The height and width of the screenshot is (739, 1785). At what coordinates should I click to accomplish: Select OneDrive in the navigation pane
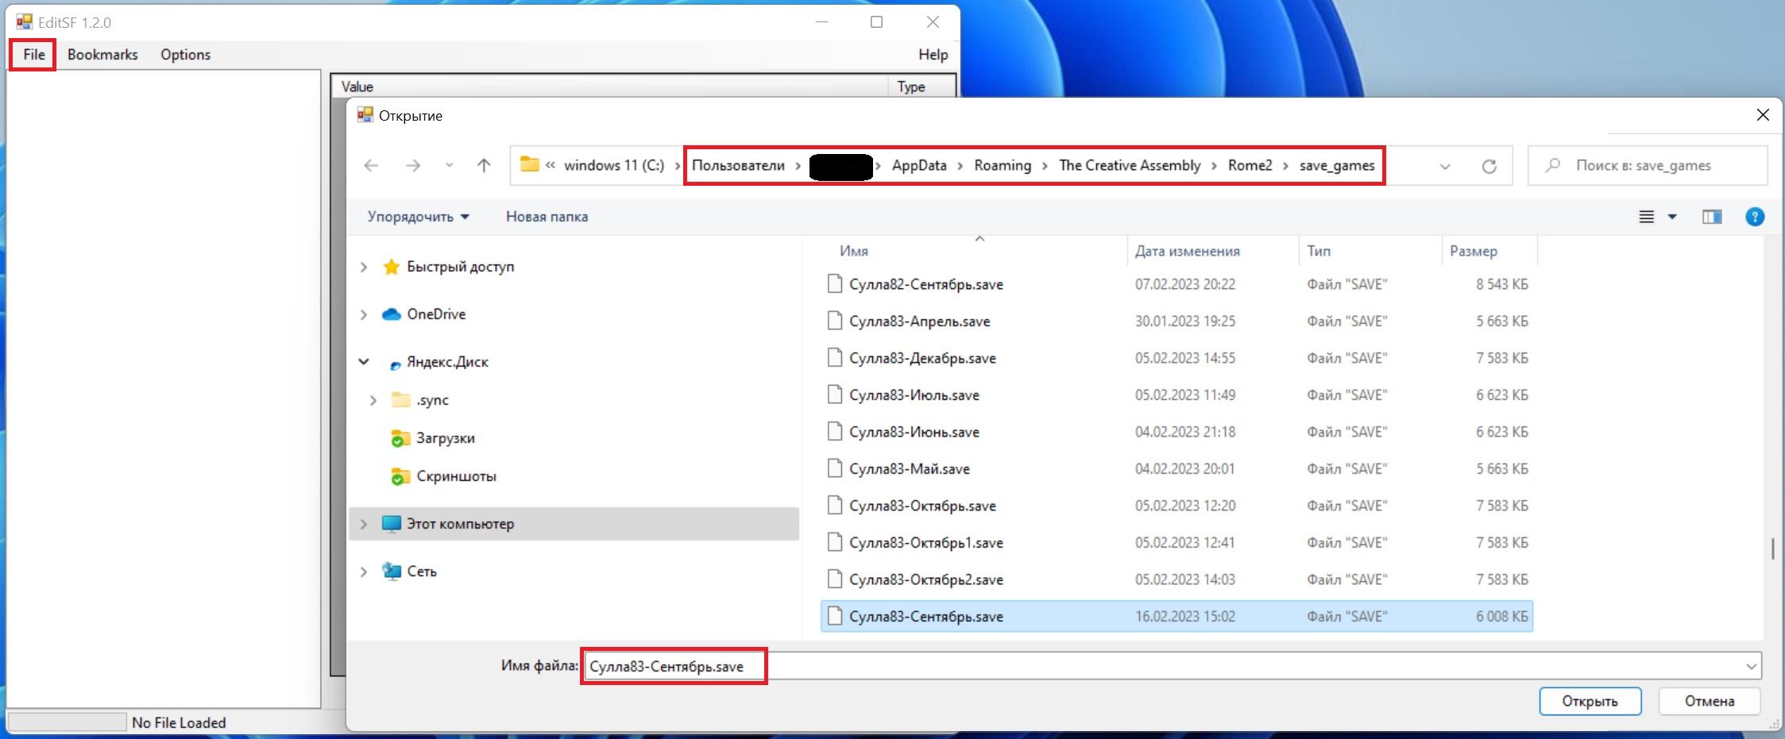436,314
